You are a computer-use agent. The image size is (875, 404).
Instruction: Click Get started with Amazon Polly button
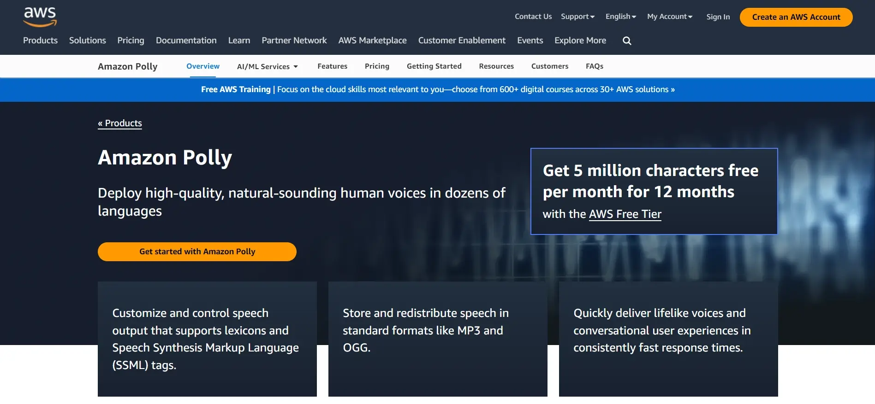click(197, 252)
